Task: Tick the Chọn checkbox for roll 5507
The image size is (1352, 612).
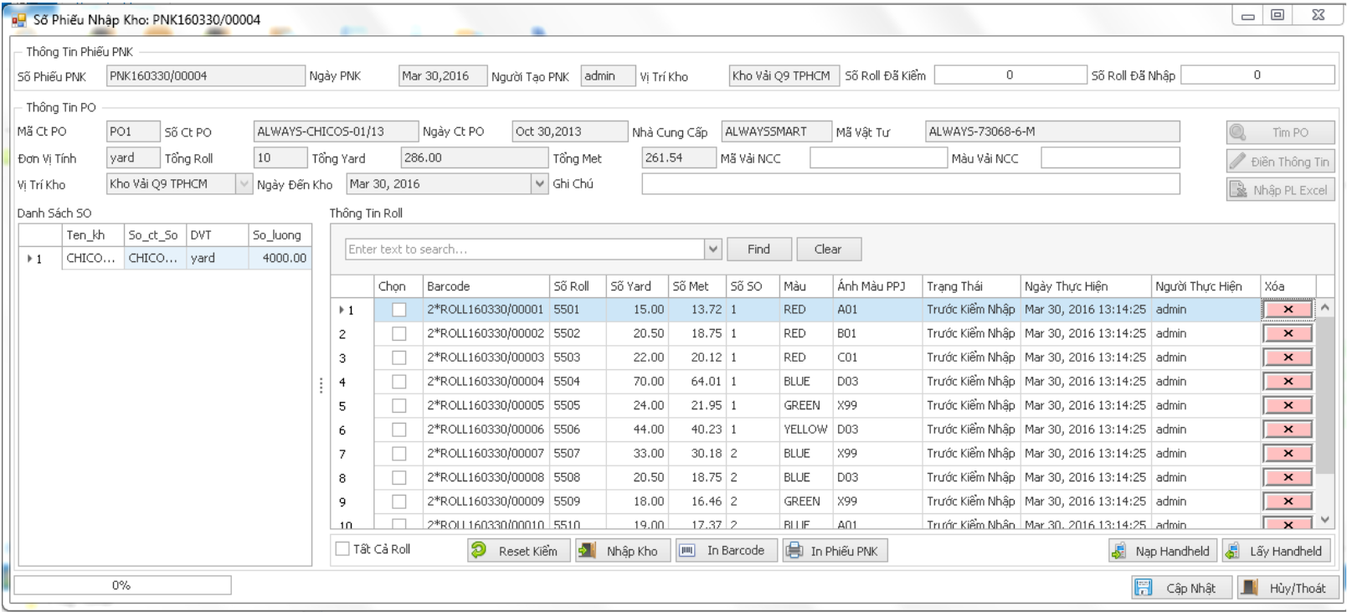Action: (399, 454)
